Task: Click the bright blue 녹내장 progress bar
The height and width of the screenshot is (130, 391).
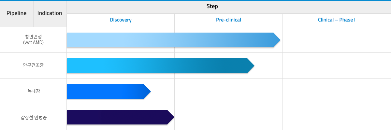Action: click(x=109, y=91)
